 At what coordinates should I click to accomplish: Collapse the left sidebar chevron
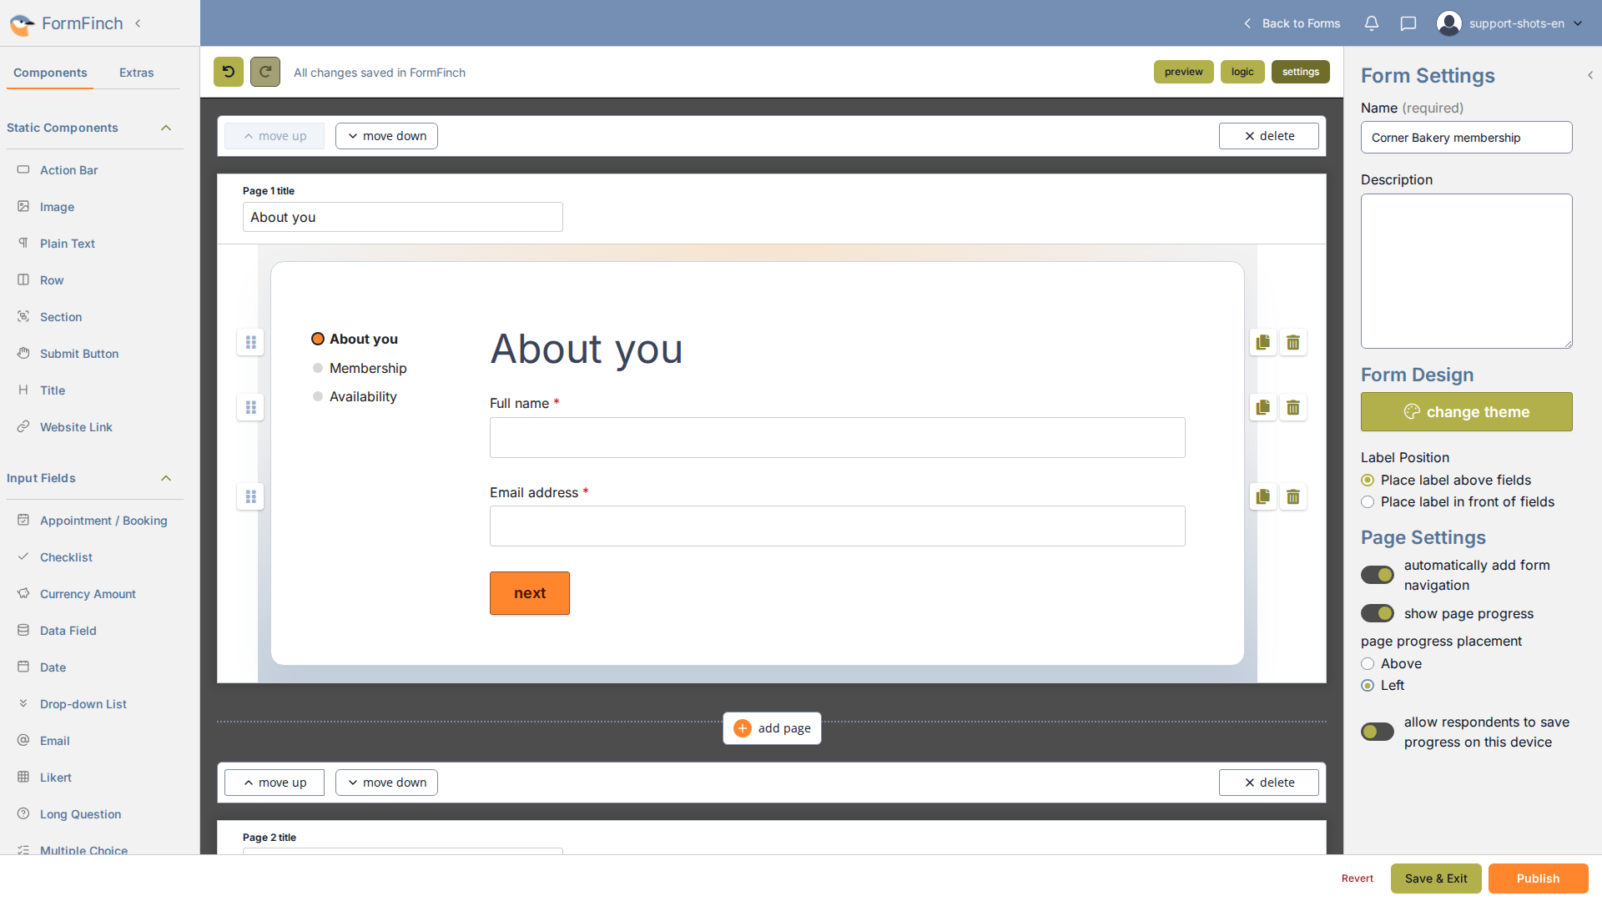pos(138,23)
